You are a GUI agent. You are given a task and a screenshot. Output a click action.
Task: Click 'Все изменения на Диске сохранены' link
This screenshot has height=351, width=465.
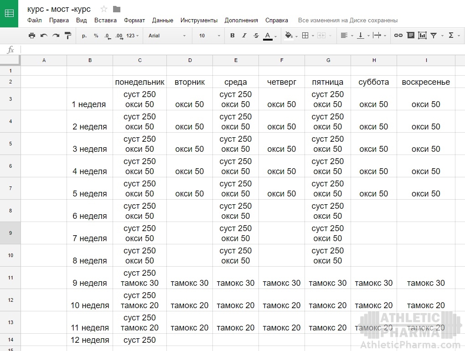click(x=347, y=21)
